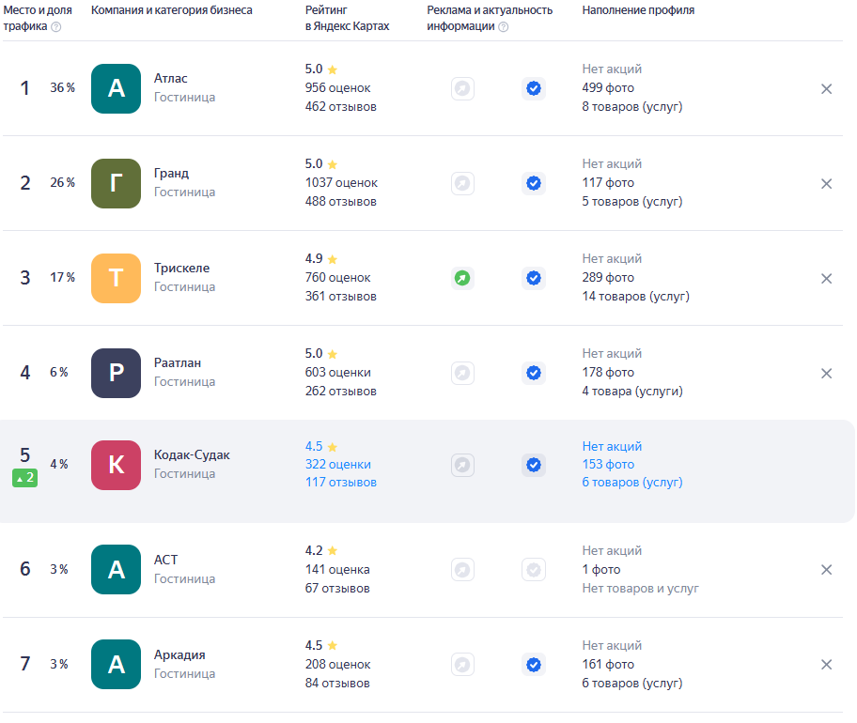Click the advertising icon in Гранд row
The height and width of the screenshot is (723, 857).
[462, 183]
